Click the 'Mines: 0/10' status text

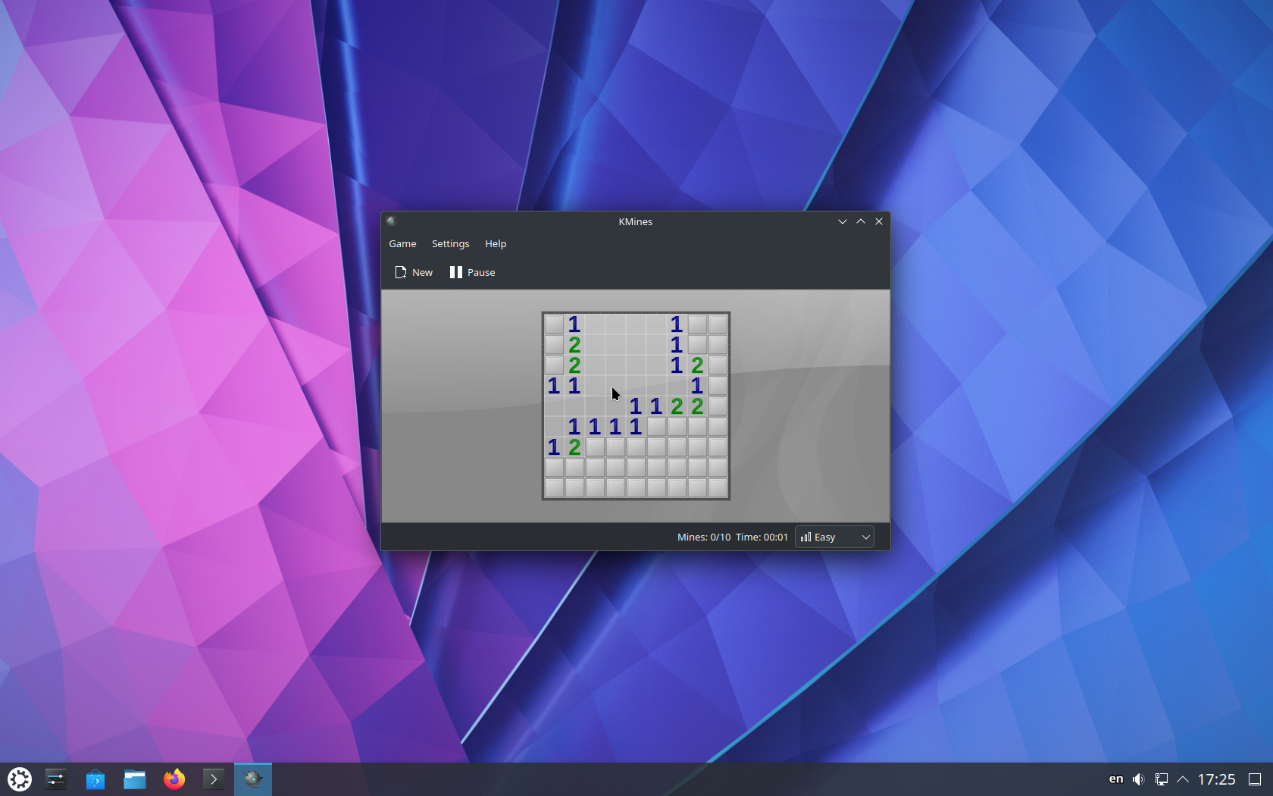[704, 537]
